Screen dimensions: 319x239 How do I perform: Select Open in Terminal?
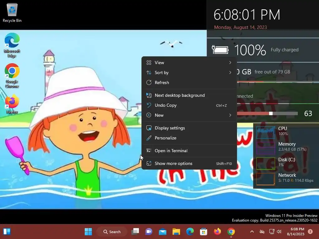189,151
